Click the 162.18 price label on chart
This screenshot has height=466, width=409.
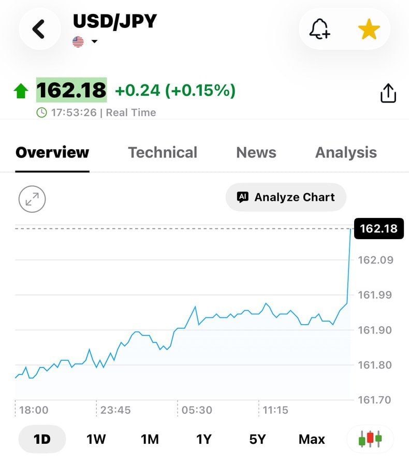click(x=378, y=228)
